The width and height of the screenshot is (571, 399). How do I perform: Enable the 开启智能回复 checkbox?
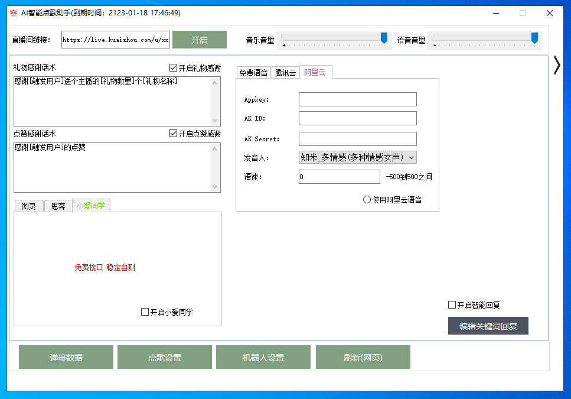point(452,305)
